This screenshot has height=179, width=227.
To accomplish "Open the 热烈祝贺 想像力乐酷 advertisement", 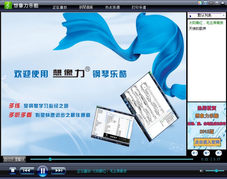I will click(x=207, y=126).
